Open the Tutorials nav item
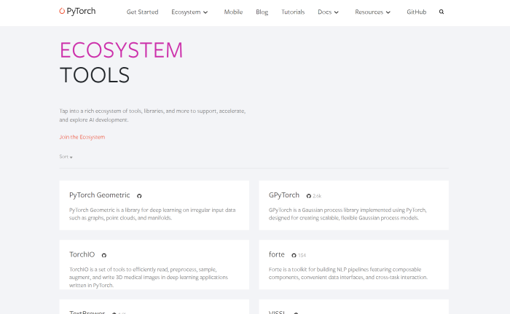 point(293,12)
